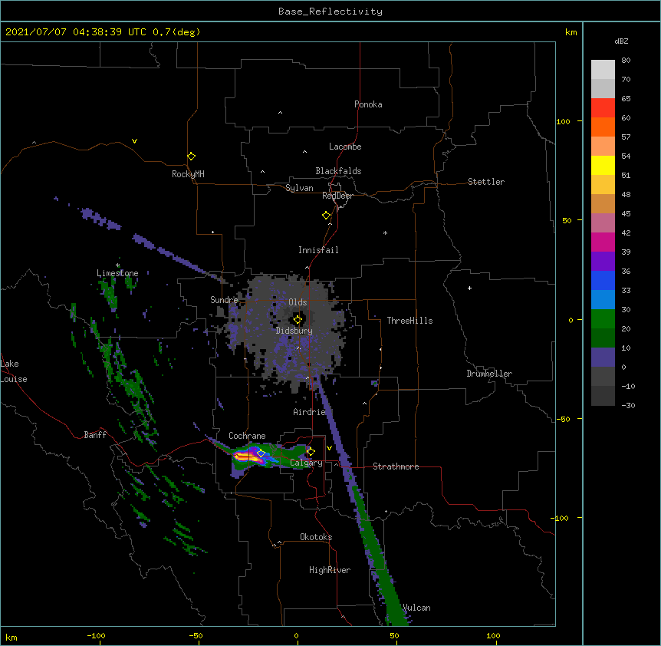Click the -100 tick label on the right axis
661x646 pixels.
tap(561, 518)
